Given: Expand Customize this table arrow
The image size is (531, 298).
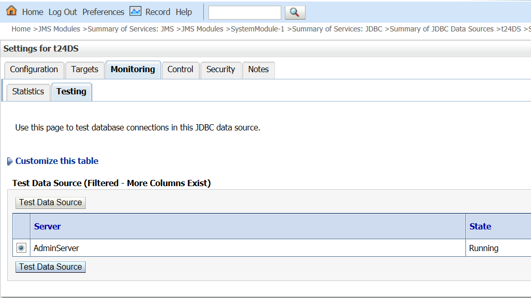Looking at the screenshot, I should pyautogui.click(x=10, y=161).
